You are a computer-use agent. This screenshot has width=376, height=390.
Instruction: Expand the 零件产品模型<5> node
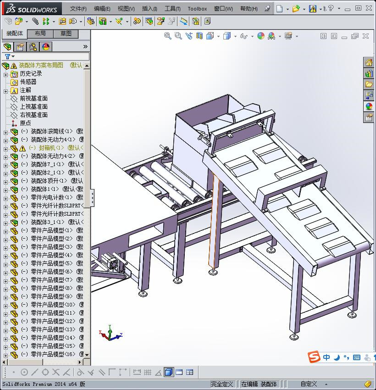click(x=6, y=264)
